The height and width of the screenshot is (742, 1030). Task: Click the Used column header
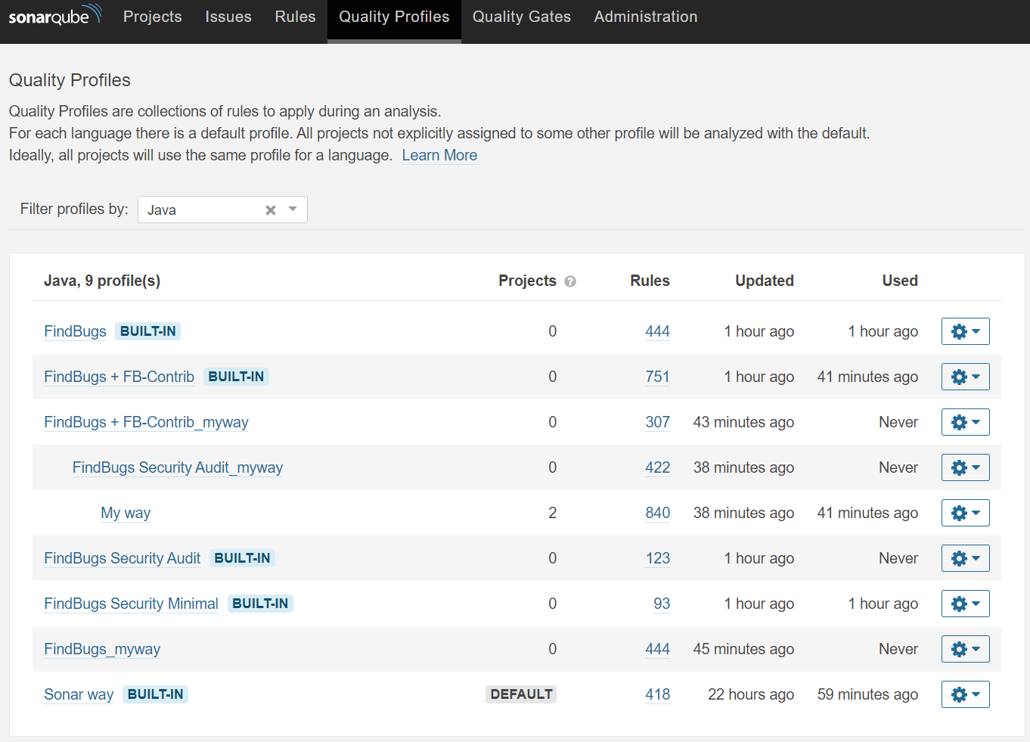tap(900, 281)
